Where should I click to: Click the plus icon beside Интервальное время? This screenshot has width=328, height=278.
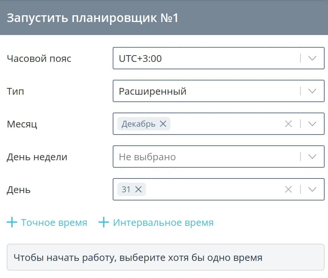103,223
